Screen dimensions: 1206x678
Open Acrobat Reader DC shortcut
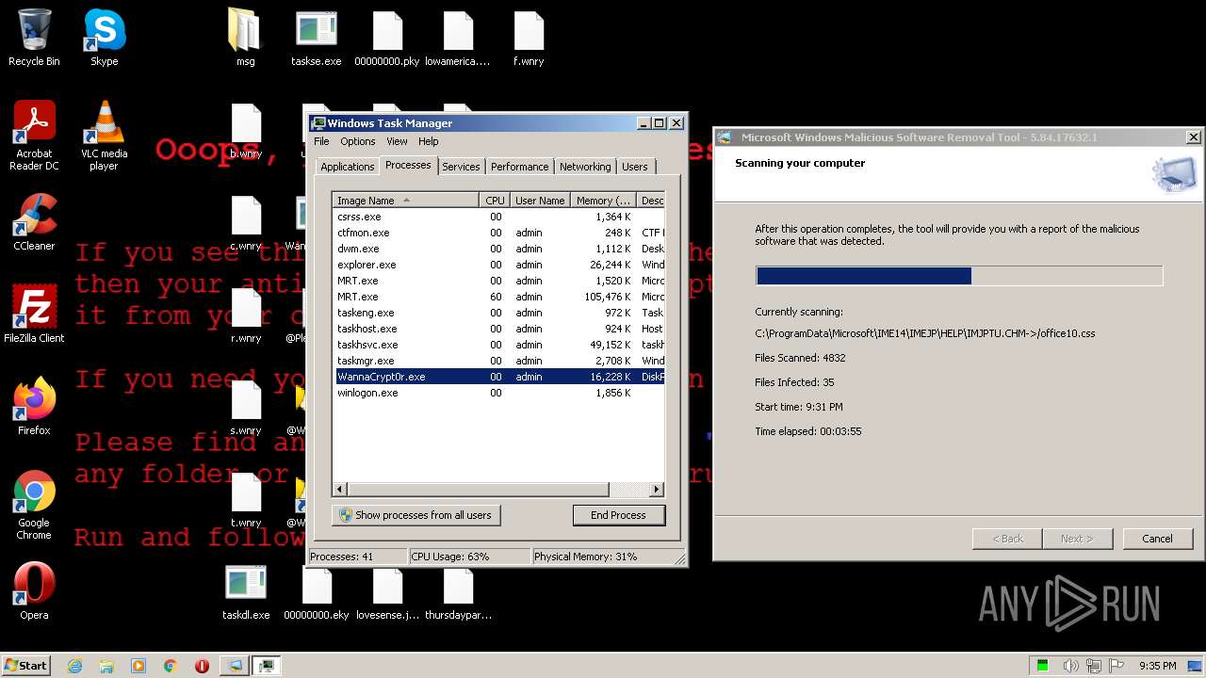[x=34, y=136]
